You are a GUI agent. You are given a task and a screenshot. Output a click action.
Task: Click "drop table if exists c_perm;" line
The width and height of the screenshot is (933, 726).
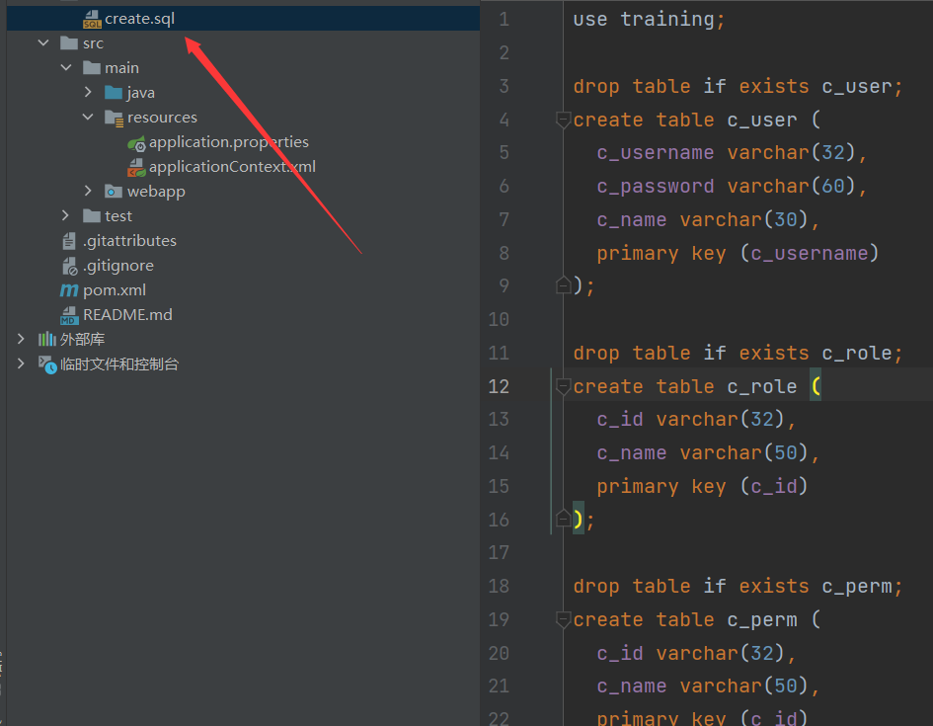(x=738, y=586)
